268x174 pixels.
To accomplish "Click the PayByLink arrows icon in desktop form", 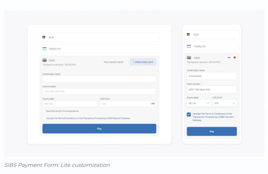I will (x=44, y=49).
